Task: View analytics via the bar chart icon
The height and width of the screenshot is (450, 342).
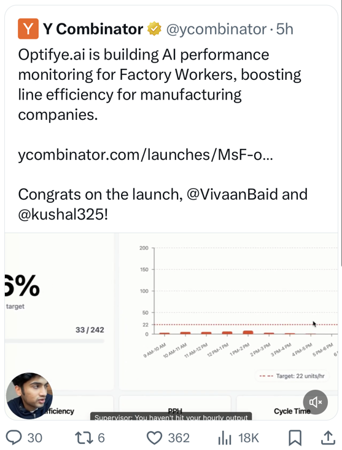Action: (225, 438)
